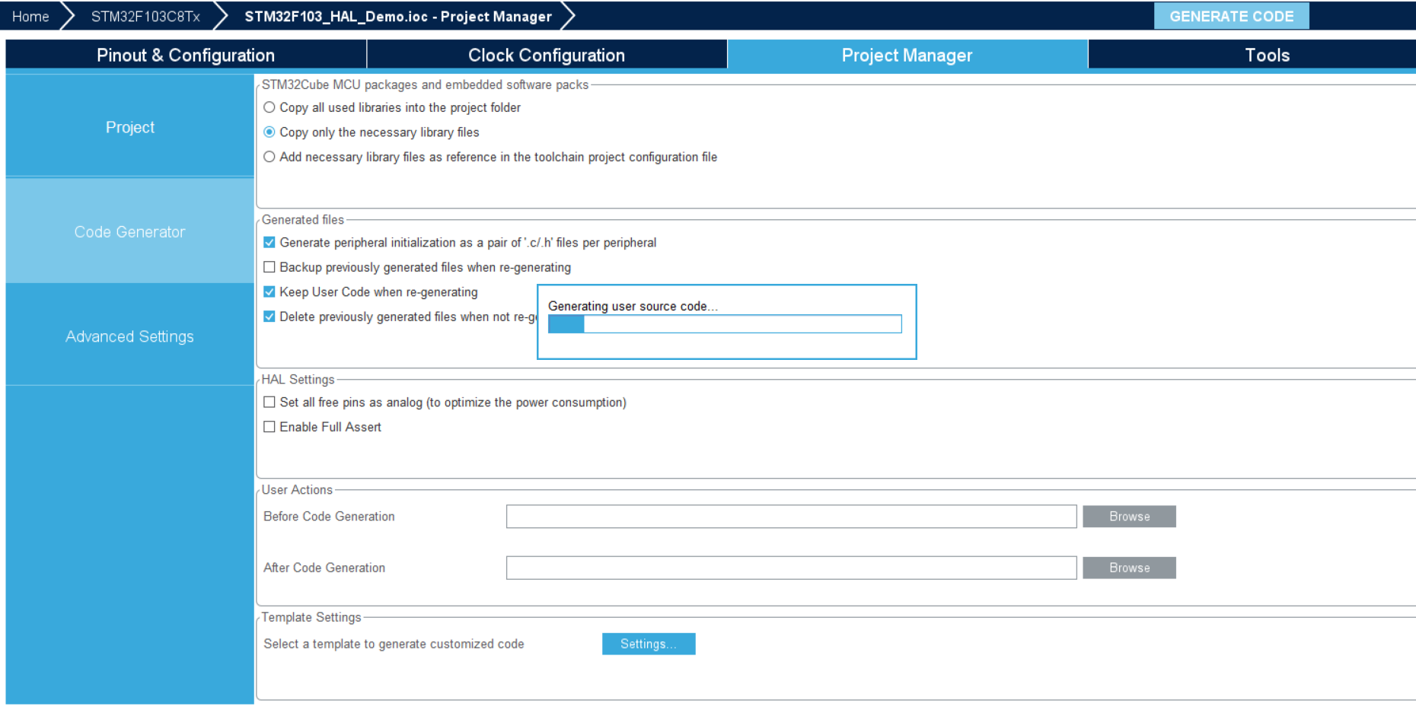The height and width of the screenshot is (710, 1416).
Task: Click STM32F103_HAL_Demo.ioc Project Manager breadcrumb
Action: click(398, 16)
